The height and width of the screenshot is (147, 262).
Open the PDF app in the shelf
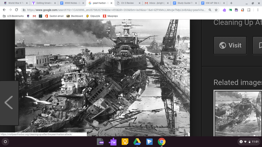[x=100, y=142]
